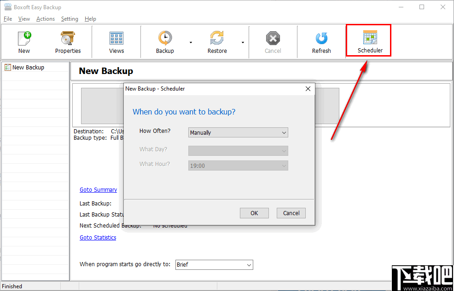Follow the Goto Summary link
Viewport: 454px width, 291px height.
tap(98, 189)
